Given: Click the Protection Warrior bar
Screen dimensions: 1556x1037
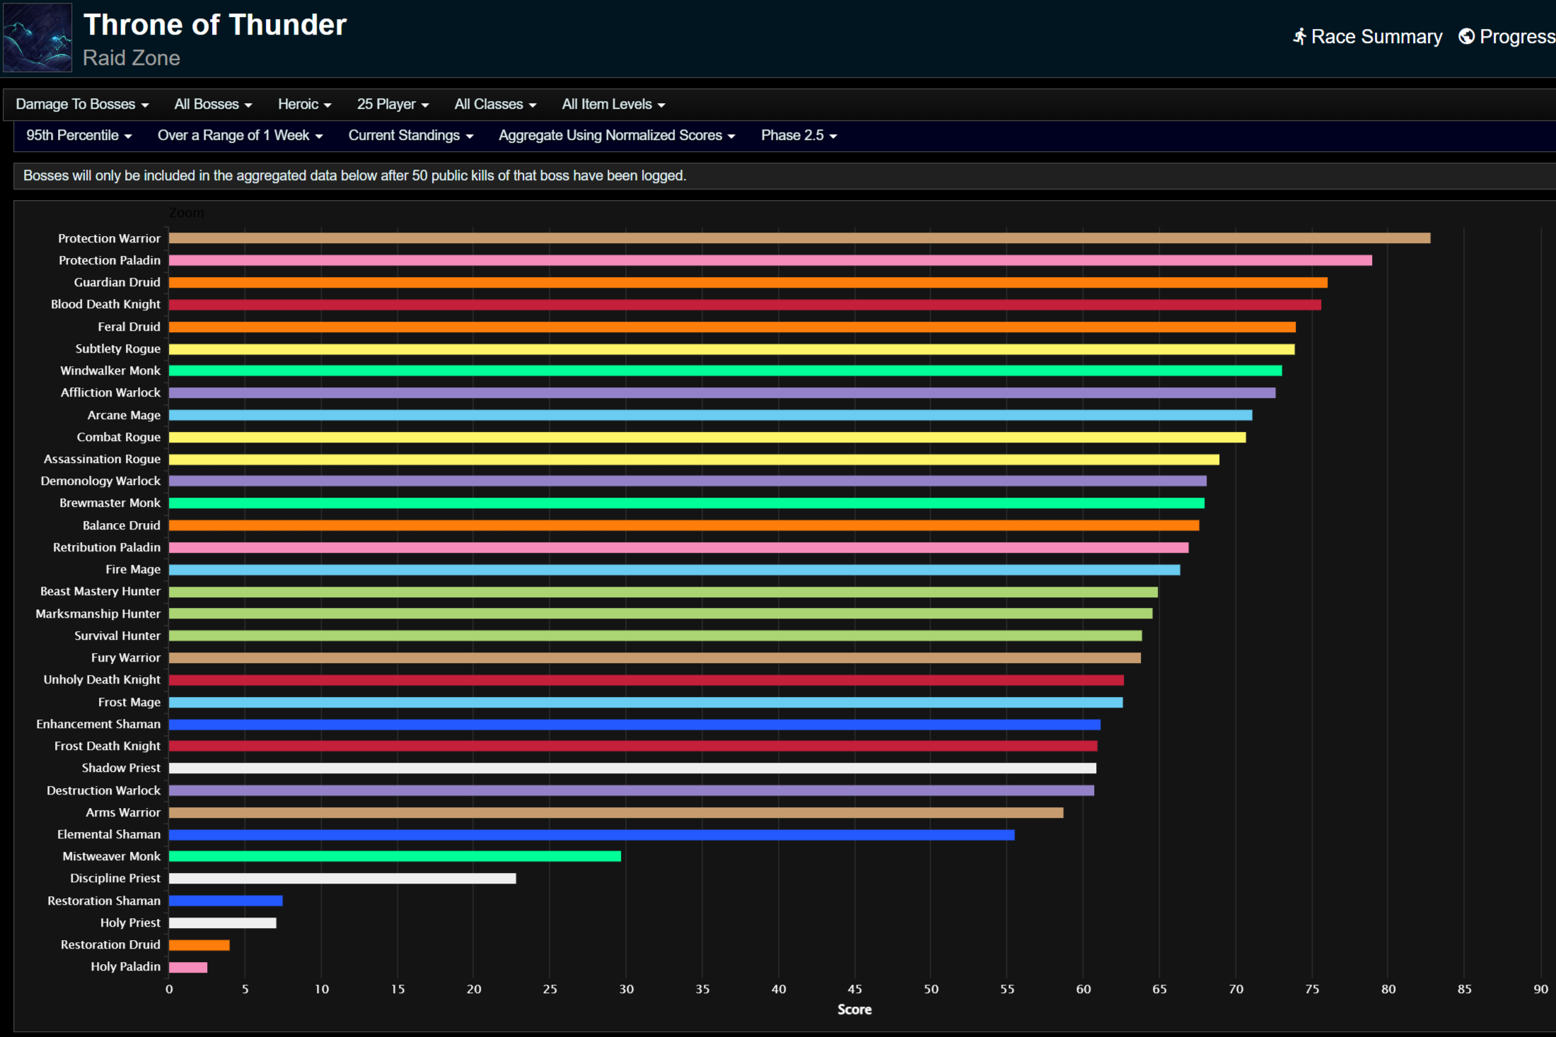Looking at the screenshot, I should click(x=799, y=238).
